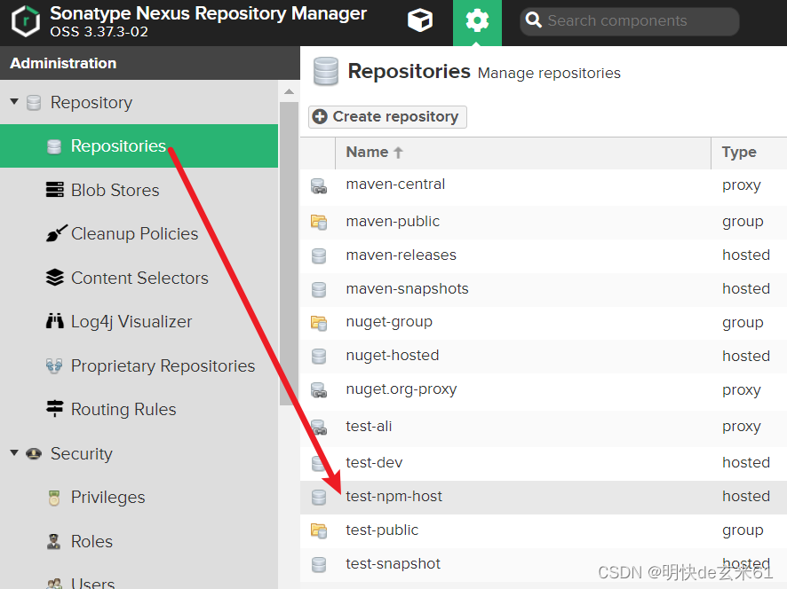The height and width of the screenshot is (589, 787).
Task: Click in the Search components field
Action: (630, 21)
